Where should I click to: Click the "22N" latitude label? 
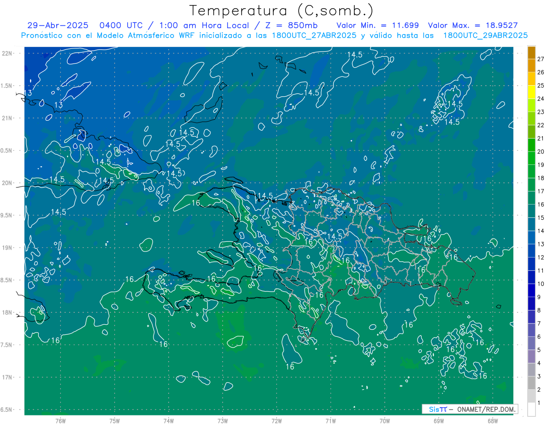click(6, 53)
